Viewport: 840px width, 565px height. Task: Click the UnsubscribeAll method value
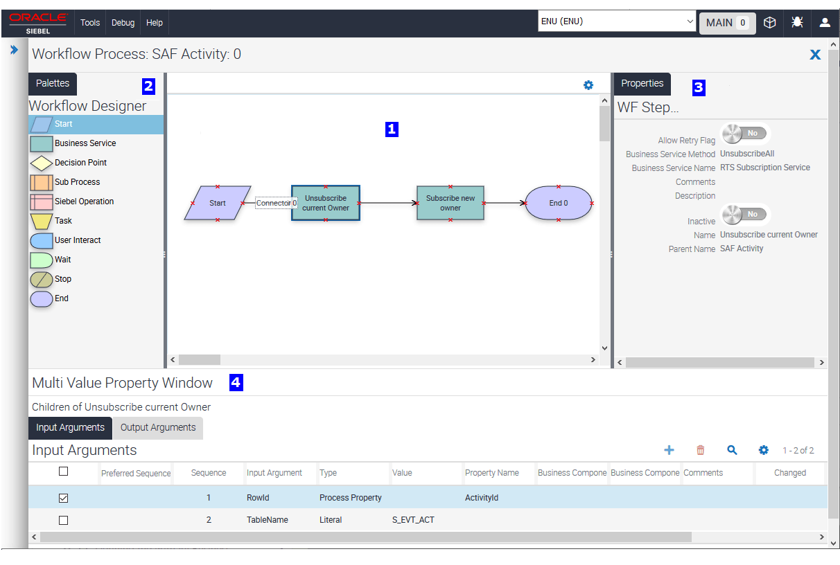point(747,154)
